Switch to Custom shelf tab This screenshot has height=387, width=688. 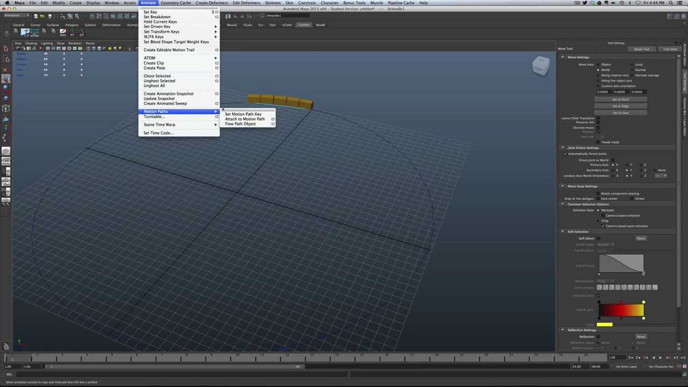click(304, 25)
